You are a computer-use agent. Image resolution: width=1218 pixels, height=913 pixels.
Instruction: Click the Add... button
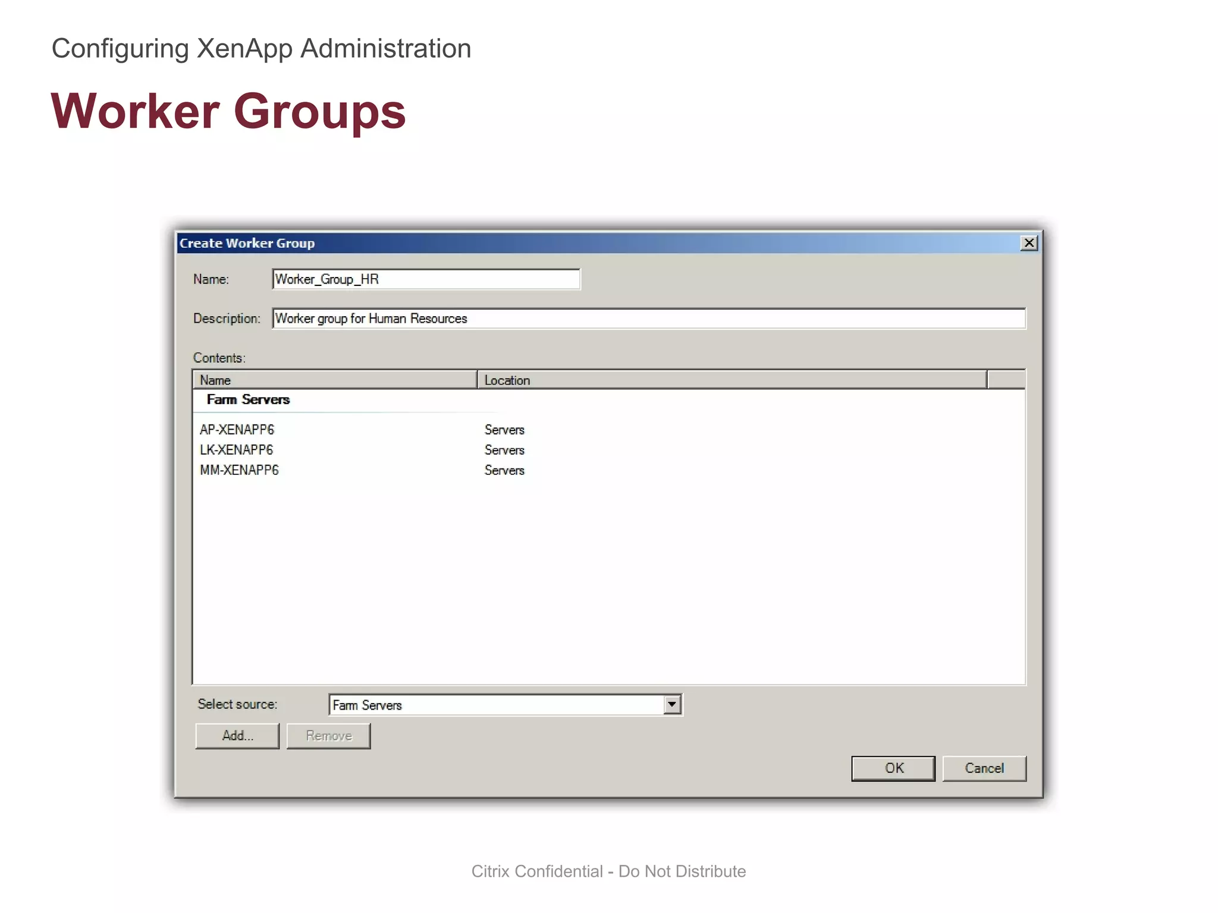(237, 736)
